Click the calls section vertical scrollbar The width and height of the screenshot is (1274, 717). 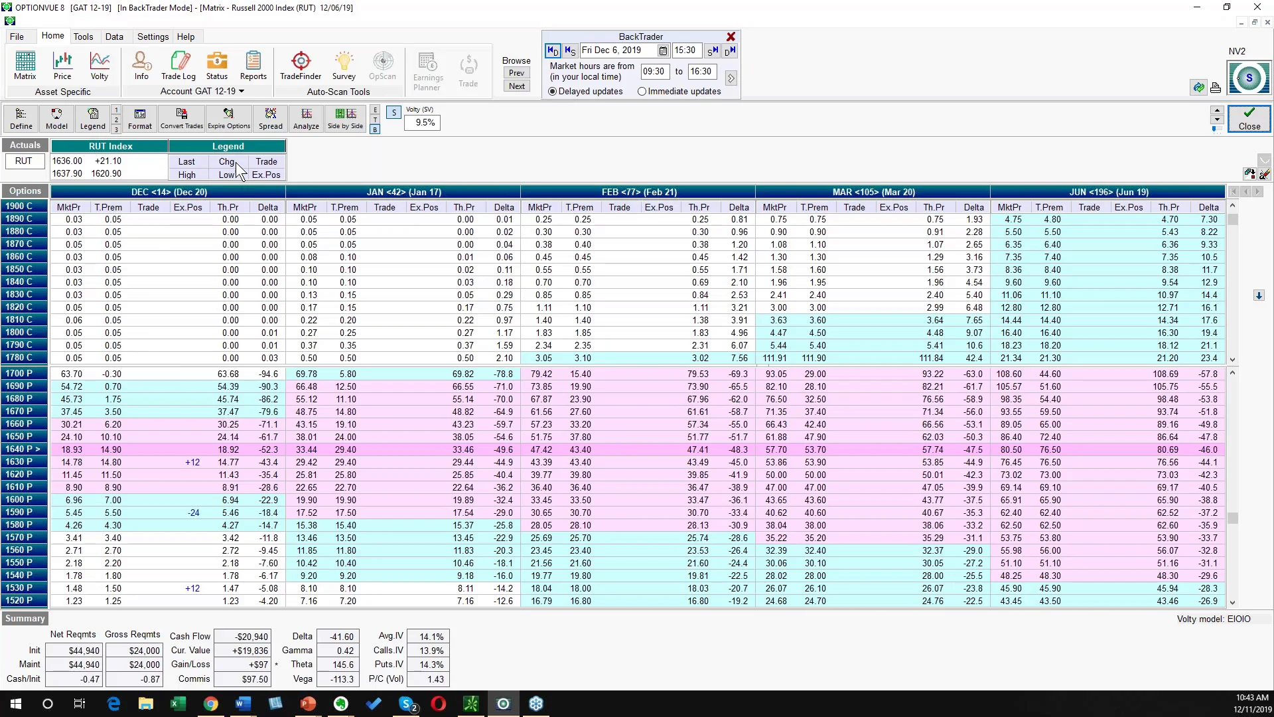[1233, 282]
